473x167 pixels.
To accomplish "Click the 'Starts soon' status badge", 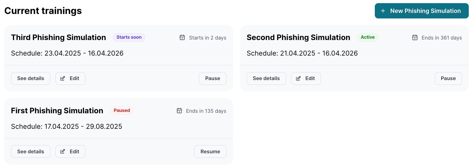I will pyautogui.click(x=129, y=37).
